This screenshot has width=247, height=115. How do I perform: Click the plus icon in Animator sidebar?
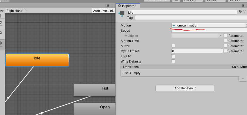(x=1, y=16)
